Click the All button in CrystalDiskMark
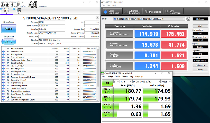 click(107, 83)
